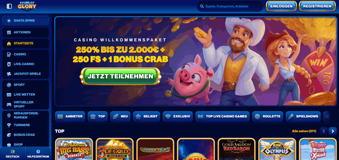339x160 pixels.
Task: Switch to the Roulette category tab
Action: (x=268, y=116)
